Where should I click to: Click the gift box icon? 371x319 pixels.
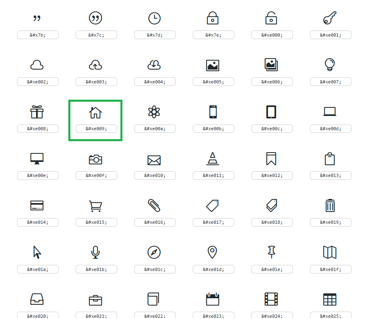[x=37, y=112]
